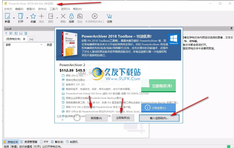Expand the New button dropdown arrow
This screenshot has height=148, width=234.
point(14,18)
